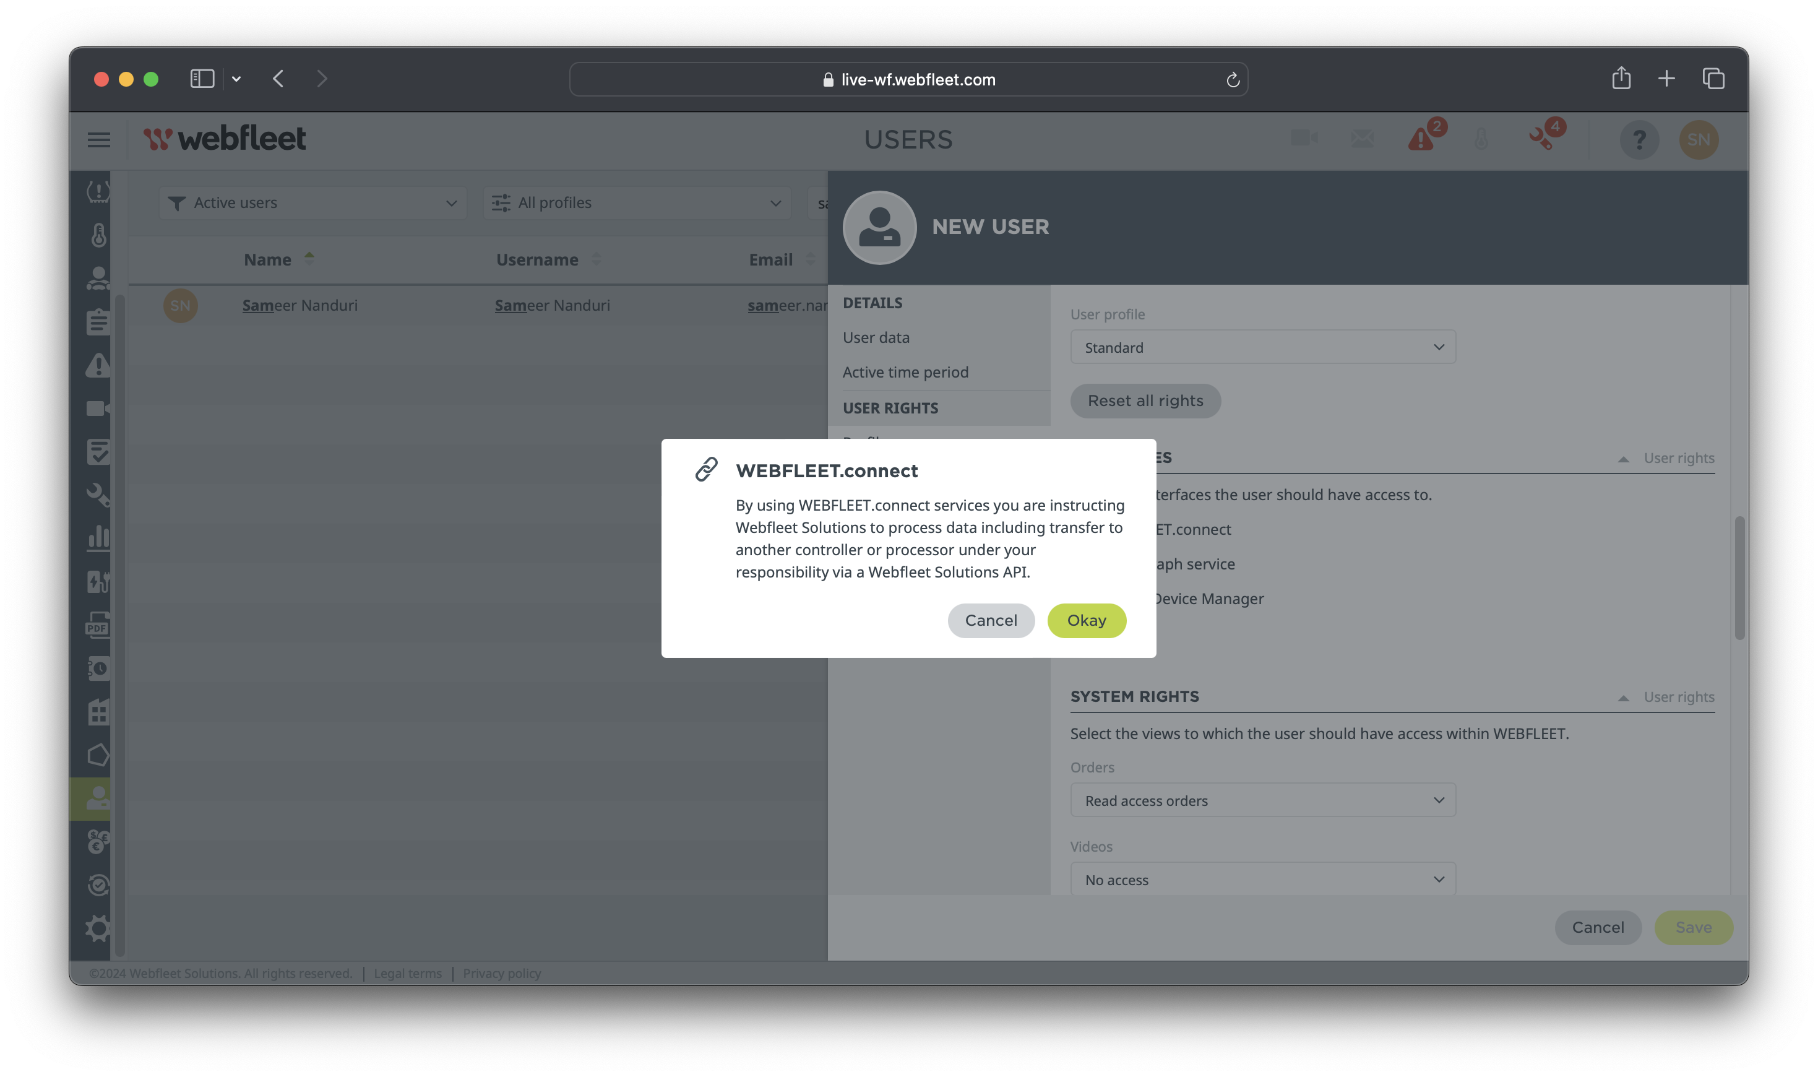Viewport: 1818px width, 1077px height.
Task: Open the messages envelope header icon
Action: pyautogui.click(x=1362, y=138)
